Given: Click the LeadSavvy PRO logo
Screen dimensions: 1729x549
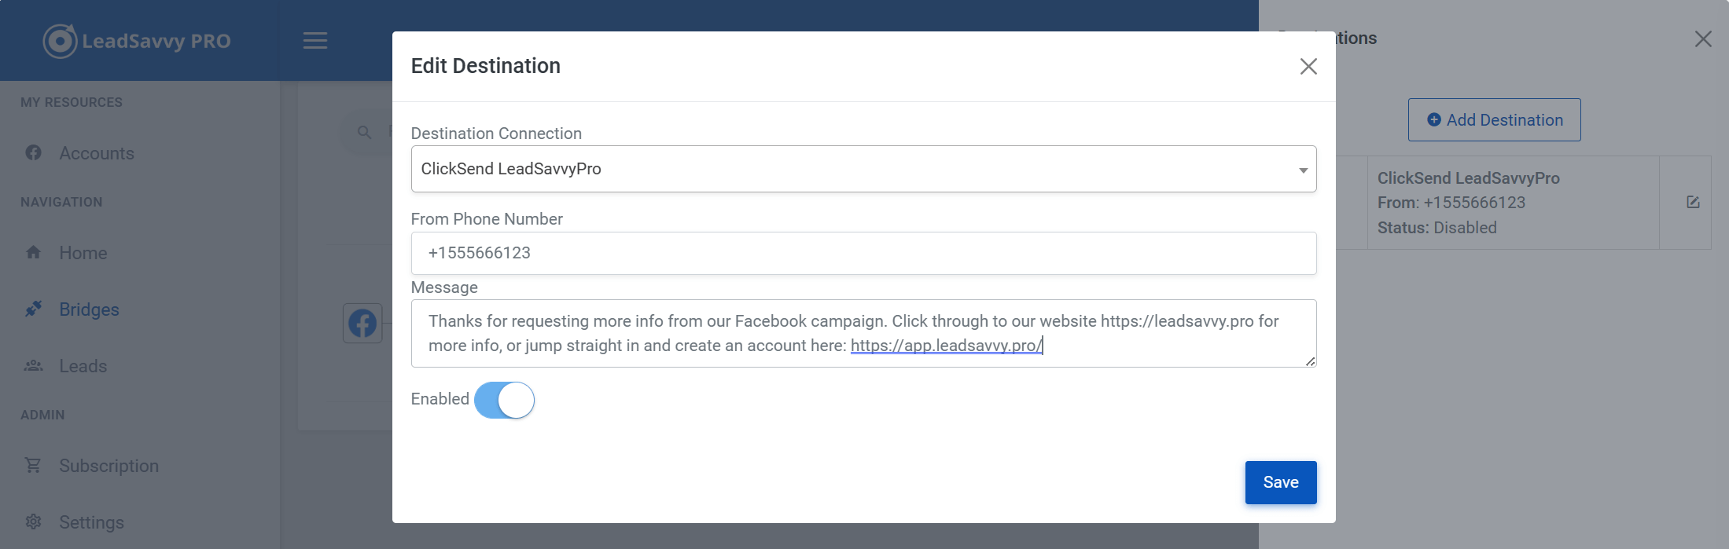Looking at the screenshot, I should (x=137, y=41).
